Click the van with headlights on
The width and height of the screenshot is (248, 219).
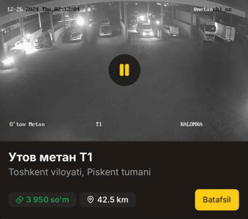click(x=146, y=28)
